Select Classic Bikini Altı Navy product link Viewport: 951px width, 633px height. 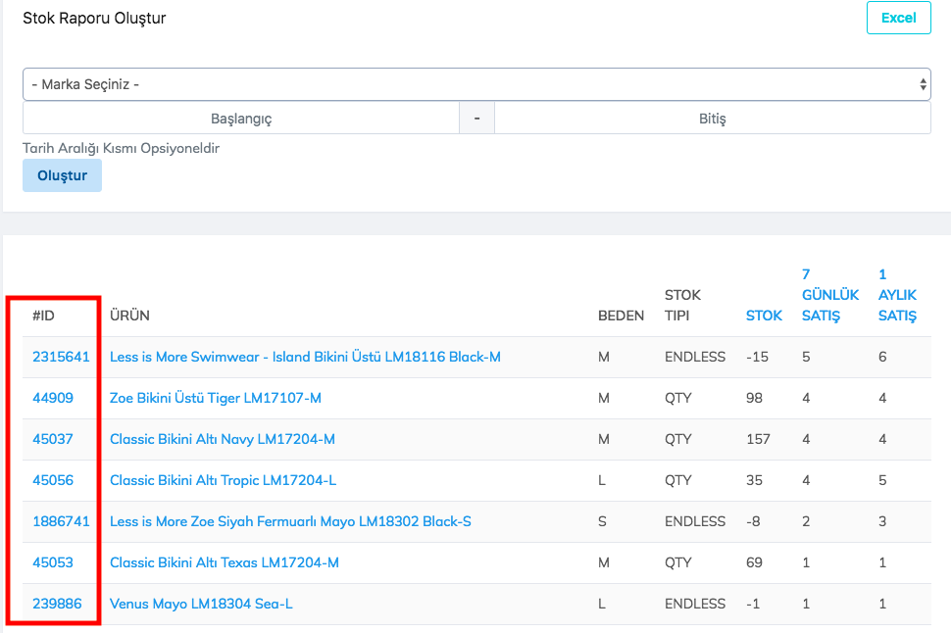(x=223, y=439)
